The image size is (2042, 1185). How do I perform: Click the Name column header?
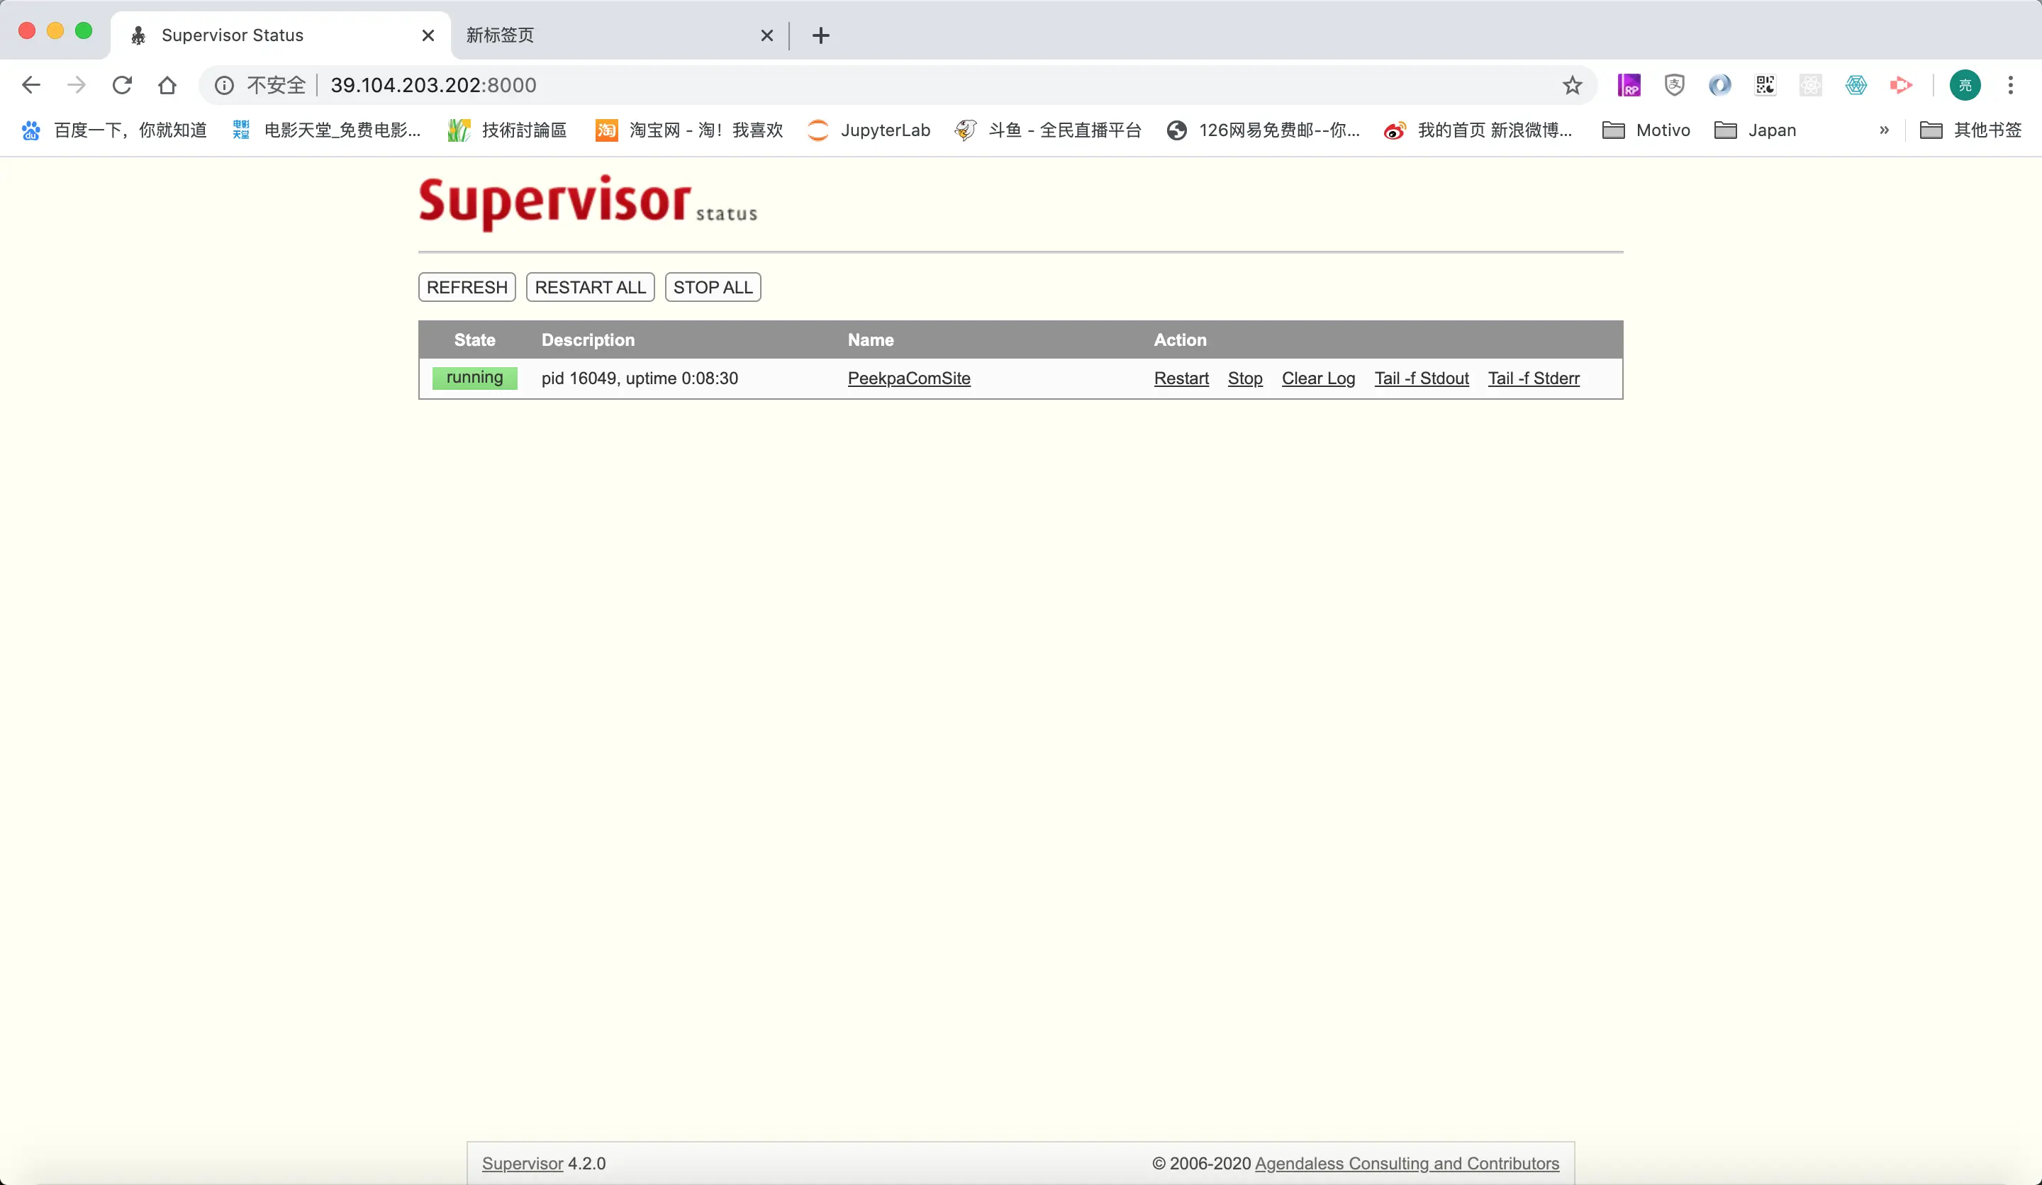coord(871,340)
